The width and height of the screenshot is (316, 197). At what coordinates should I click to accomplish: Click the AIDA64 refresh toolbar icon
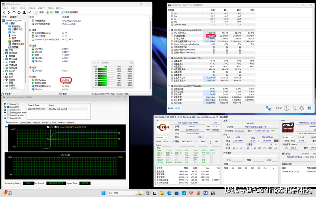click(19, 13)
